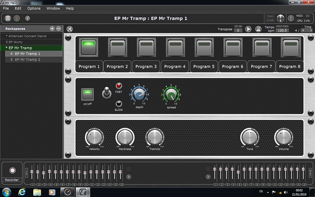
Task: Open the tuner fork icon
Action: 27,18
